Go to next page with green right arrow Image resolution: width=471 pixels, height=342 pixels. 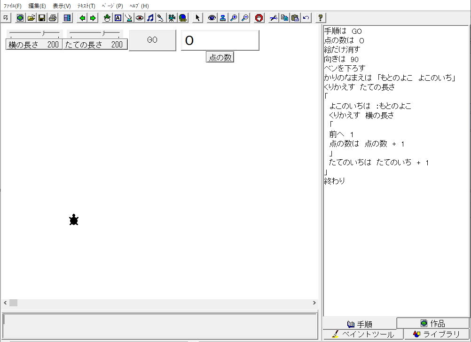click(93, 18)
